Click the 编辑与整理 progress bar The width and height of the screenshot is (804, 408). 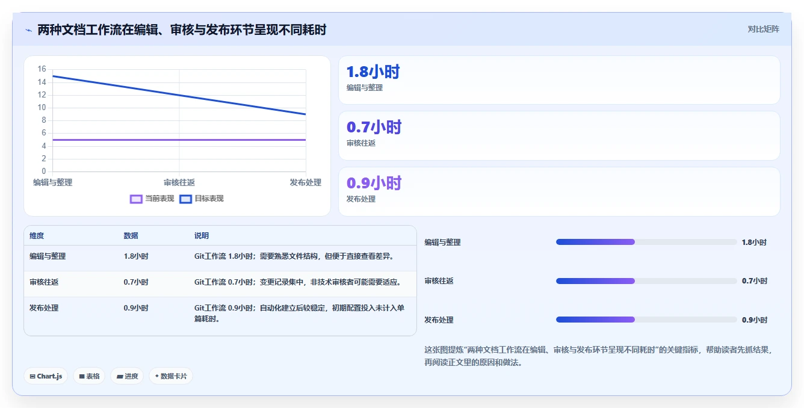[646, 242]
